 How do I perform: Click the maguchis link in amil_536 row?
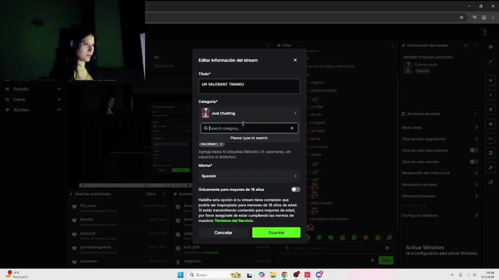pos(211,252)
